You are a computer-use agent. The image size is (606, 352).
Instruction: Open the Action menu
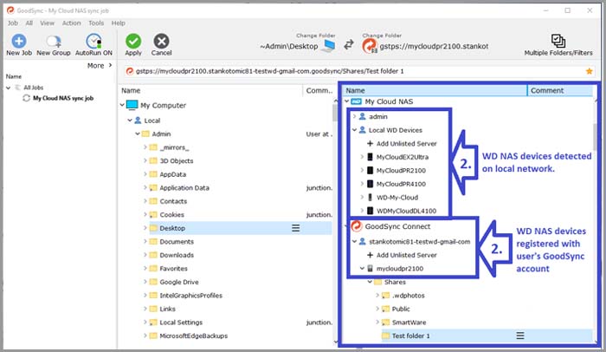click(x=72, y=23)
